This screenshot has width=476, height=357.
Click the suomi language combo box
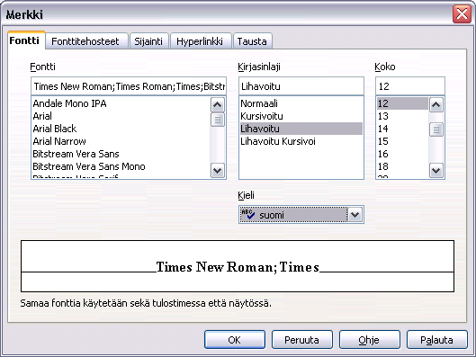coord(301,215)
